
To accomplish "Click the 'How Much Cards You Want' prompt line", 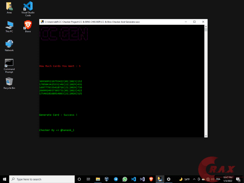I will point(60,66).
